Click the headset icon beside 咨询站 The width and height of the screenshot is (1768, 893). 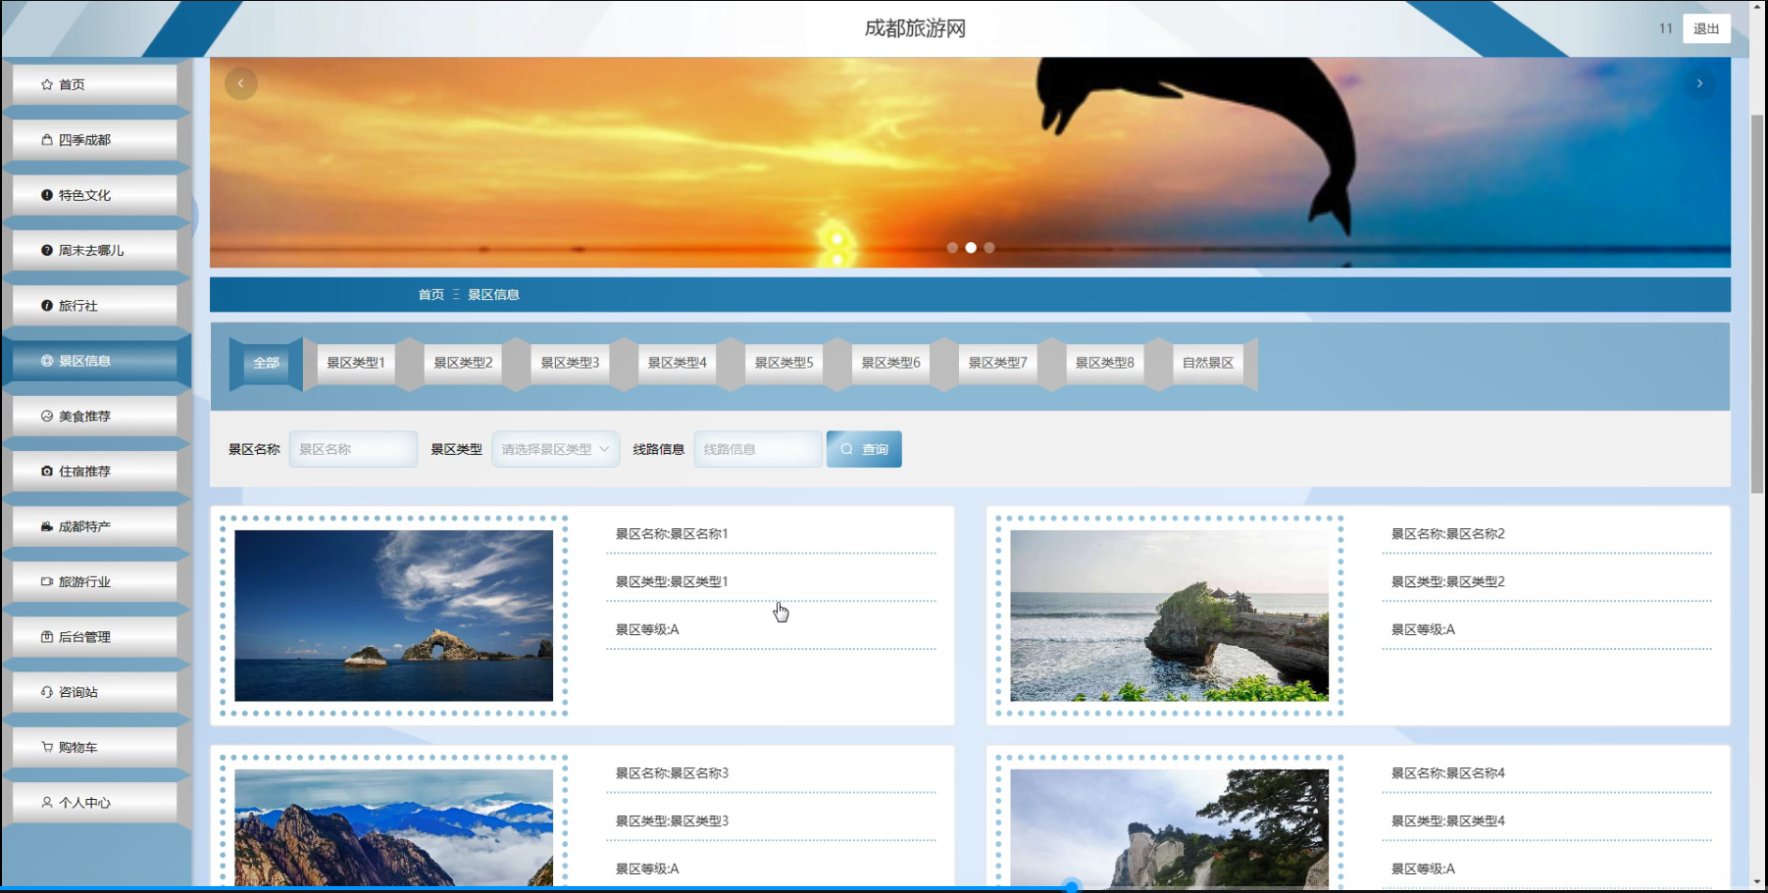point(46,692)
